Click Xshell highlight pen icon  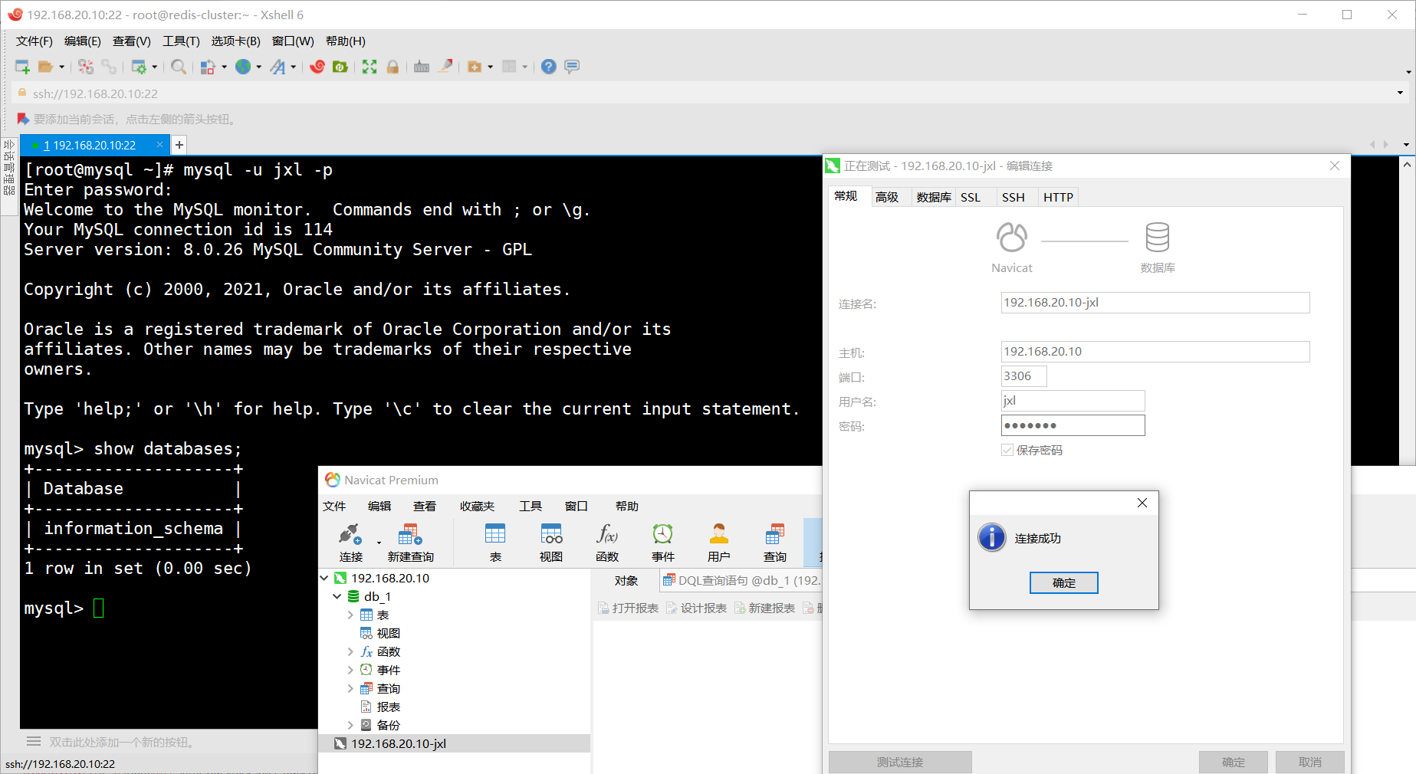445,67
